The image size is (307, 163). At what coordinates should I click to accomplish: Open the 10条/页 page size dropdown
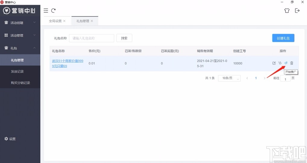tap(229, 78)
